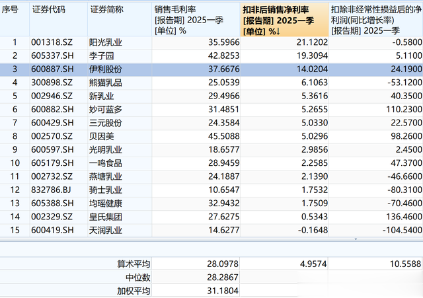The image size is (423, 298).
Task: Click net margin value 14.0204
Action: click(312, 69)
